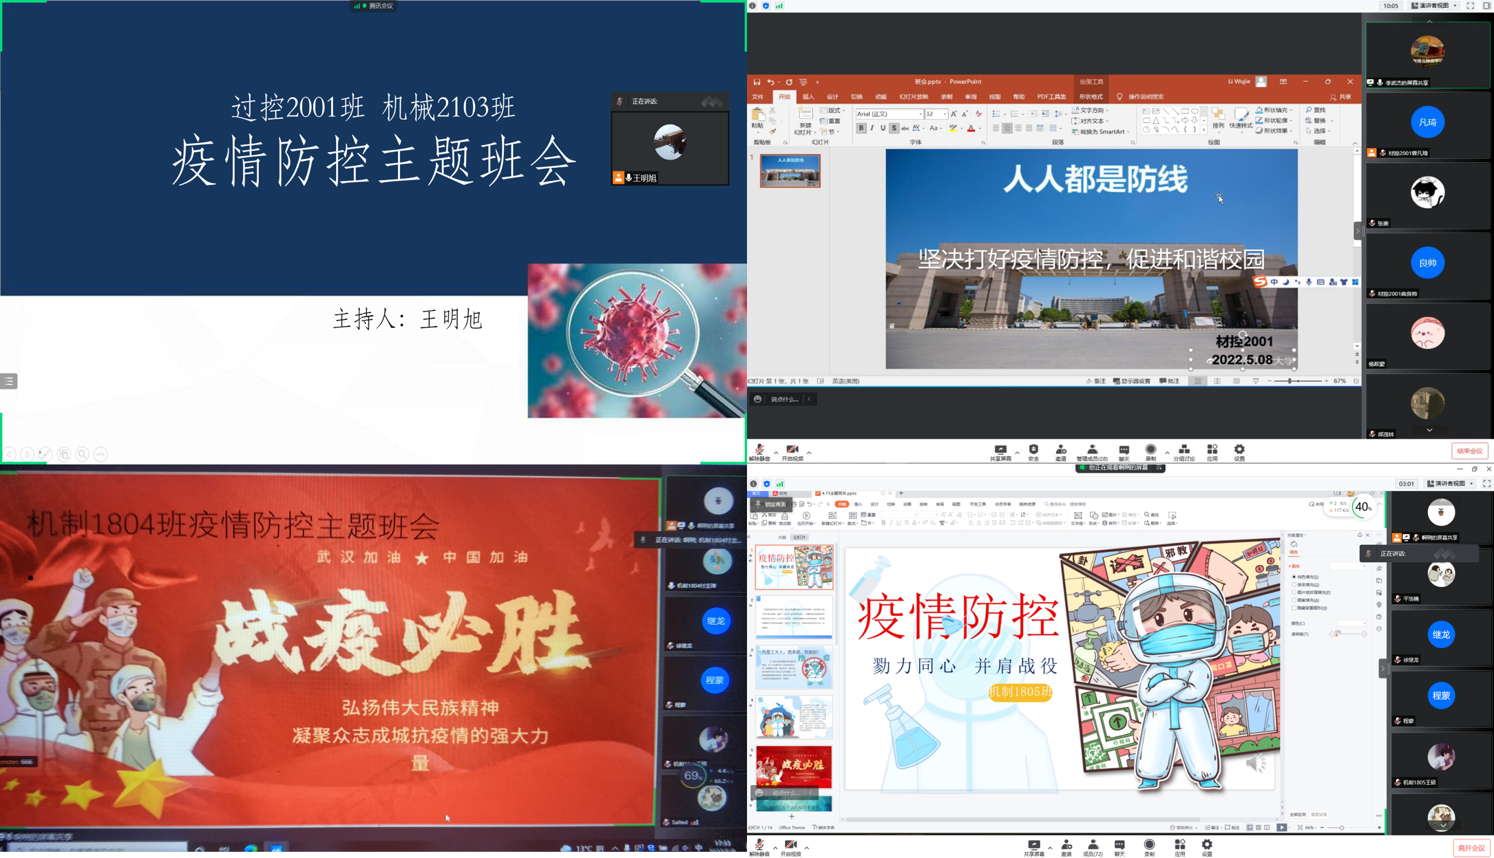1494x858 pixels.
Task: Select the 战疫必胜 red slide thumbnail
Action: click(794, 766)
